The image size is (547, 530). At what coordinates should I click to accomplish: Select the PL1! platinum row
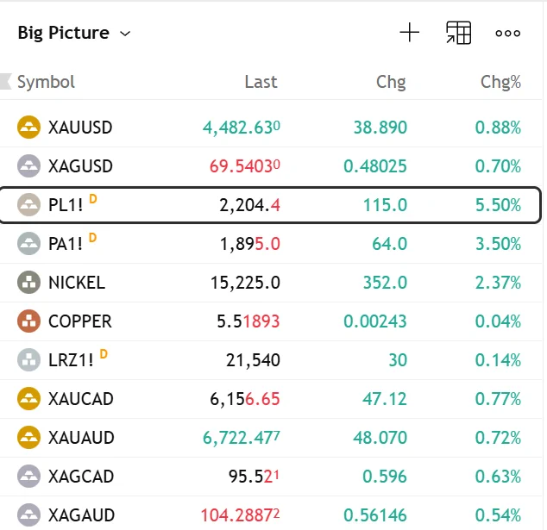[270, 205]
